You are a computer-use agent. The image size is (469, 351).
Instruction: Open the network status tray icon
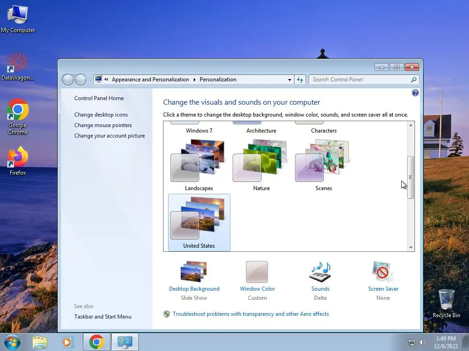pyautogui.click(x=412, y=342)
